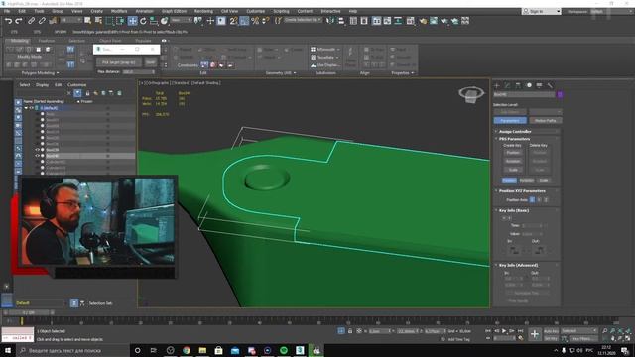Toggle the isolate selection status icon

click(341, 331)
